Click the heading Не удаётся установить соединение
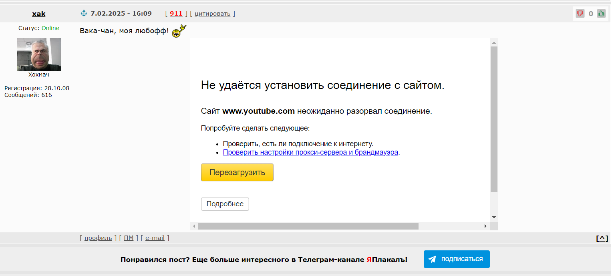The height and width of the screenshot is (276, 616). click(x=323, y=85)
